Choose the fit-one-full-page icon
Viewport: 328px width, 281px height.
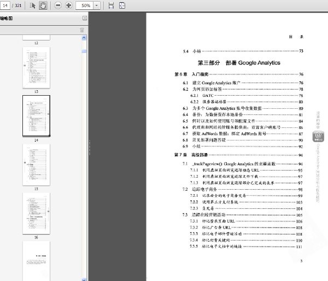(122, 5)
